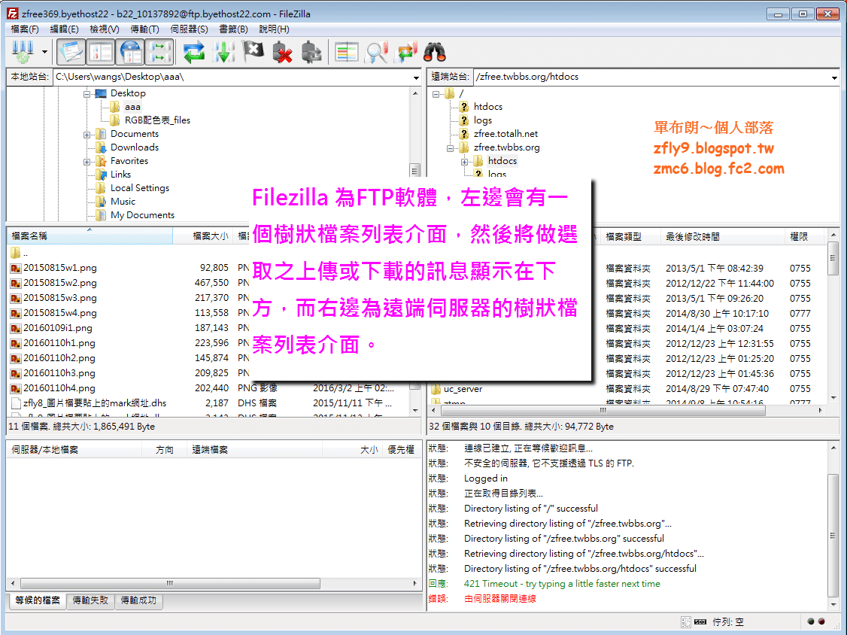
Task: Open 書籤(B) menu
Action: click(233, 29)
